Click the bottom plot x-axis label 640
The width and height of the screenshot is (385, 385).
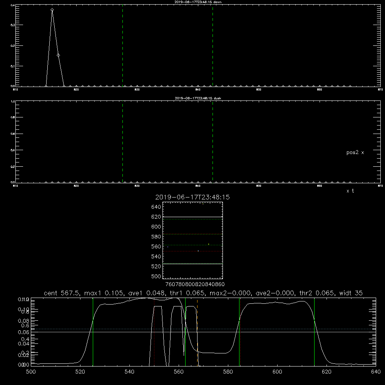[376, 372]
